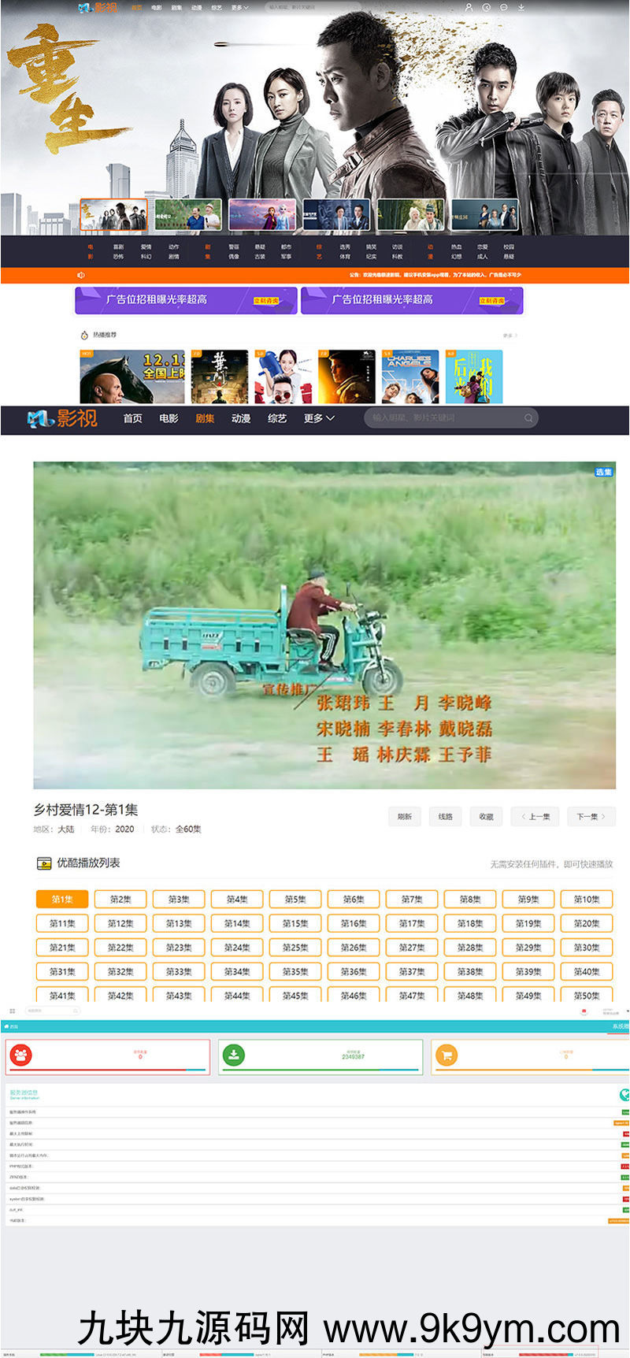Click the red users icon on dashboard
Image resolution: width=630 pixels, height=1358 pixels.
[22, 1055]
